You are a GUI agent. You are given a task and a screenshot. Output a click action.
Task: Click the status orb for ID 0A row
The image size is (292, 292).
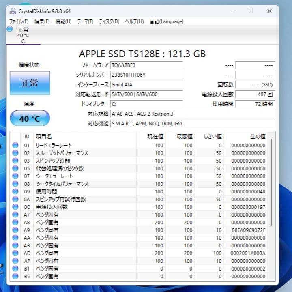(15, 199)
